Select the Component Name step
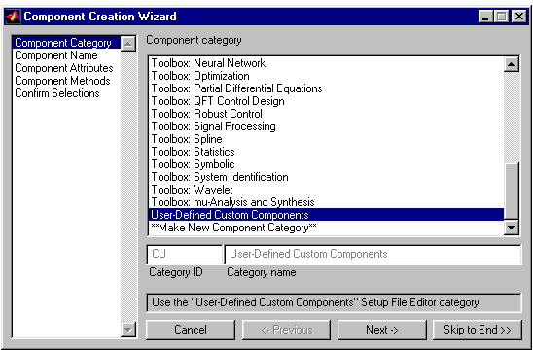The image size is (533, 352). click(x=56, y=55)
